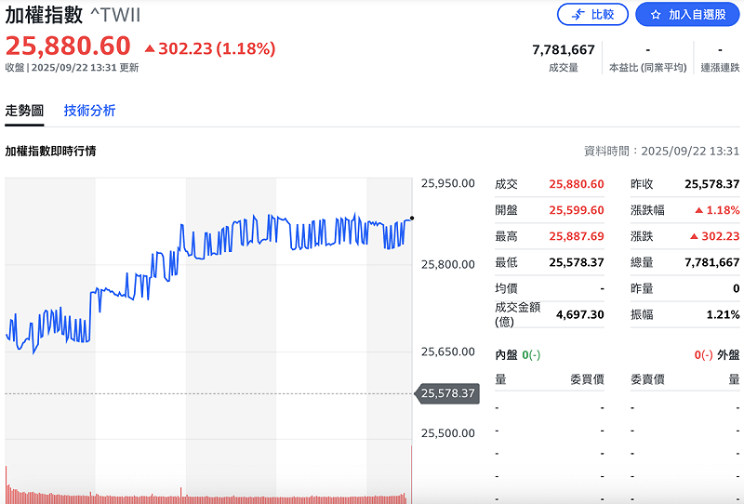Click the 加權指數 title text
This screenshot has width=744, height=504.
(x=44, y=15)
